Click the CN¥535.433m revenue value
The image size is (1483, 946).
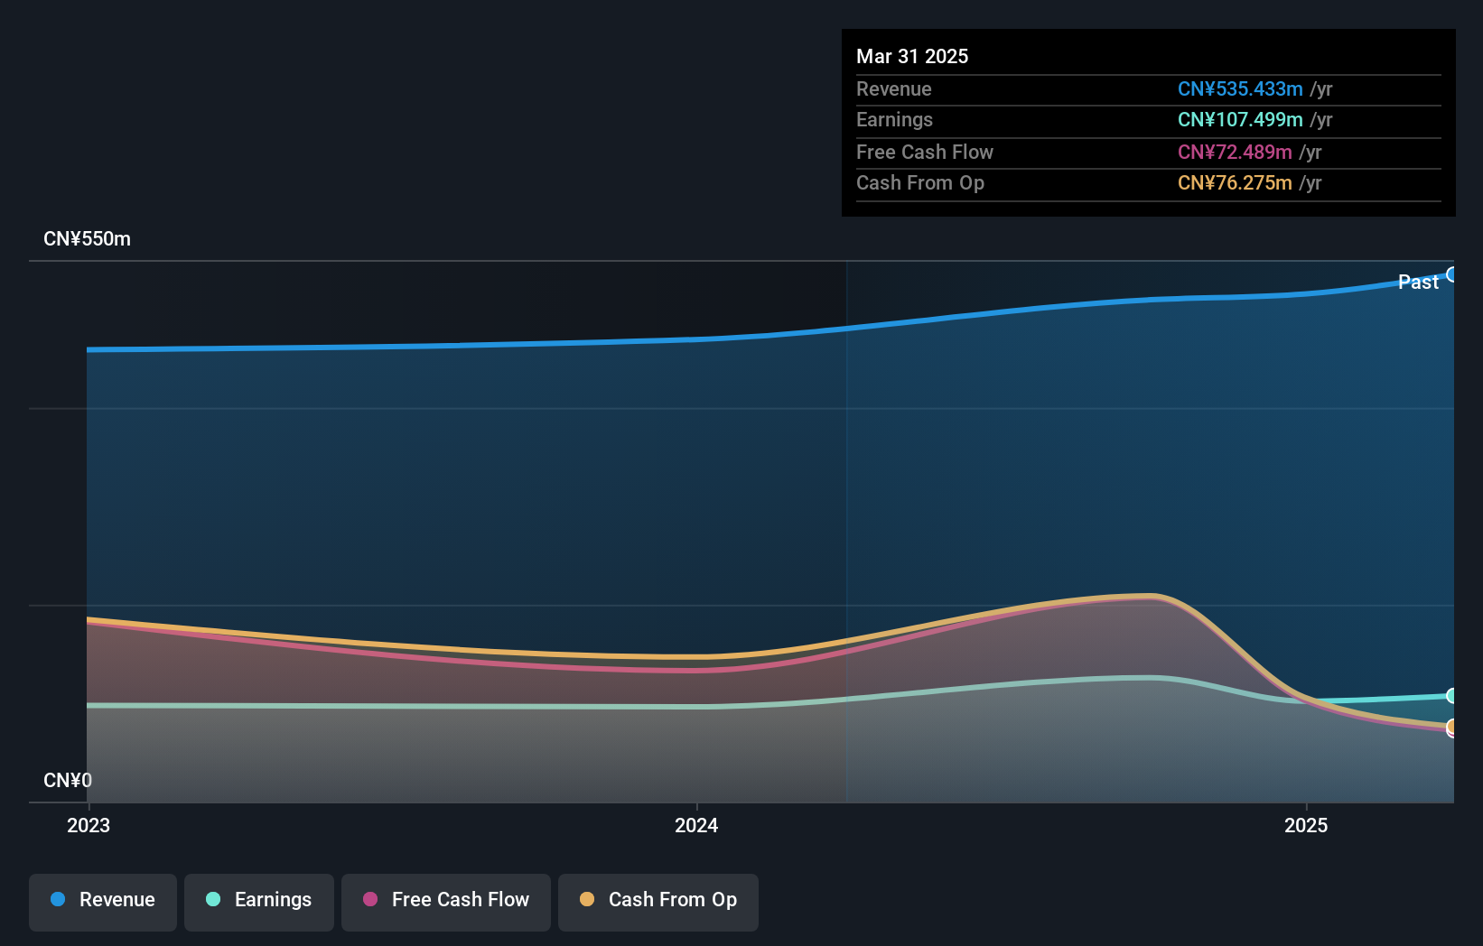pyautogui.click(x=1240, y=88)
